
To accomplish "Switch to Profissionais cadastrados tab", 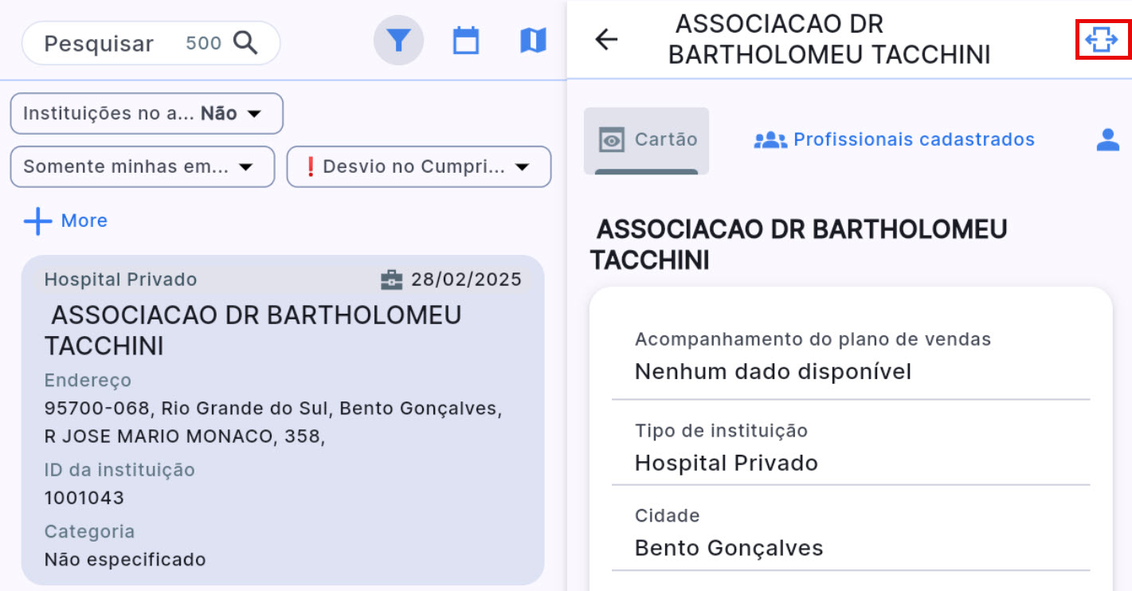I will 895,140.
